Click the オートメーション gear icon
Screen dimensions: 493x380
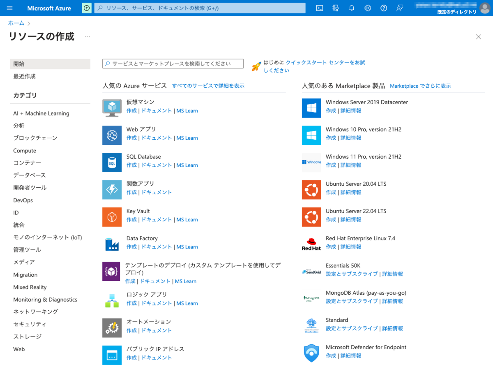coord(112,328)
